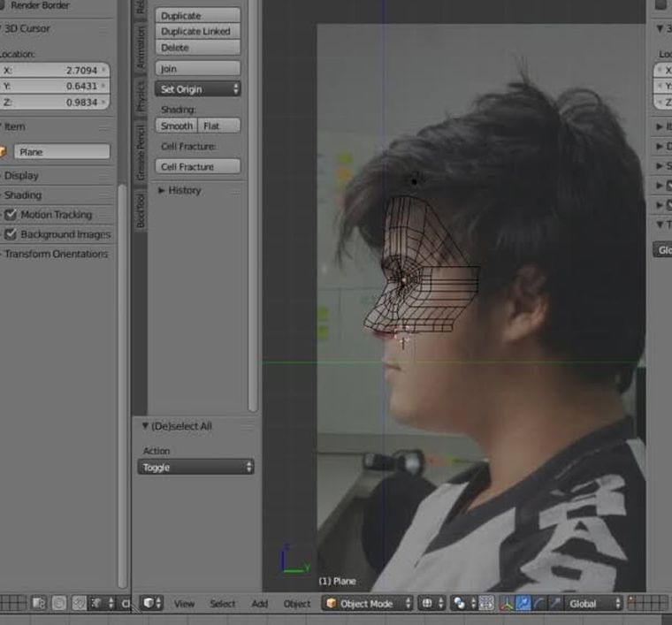Toggle manipulate center points icon
This screenshot has height=625, width=672.
coord(486,603)
